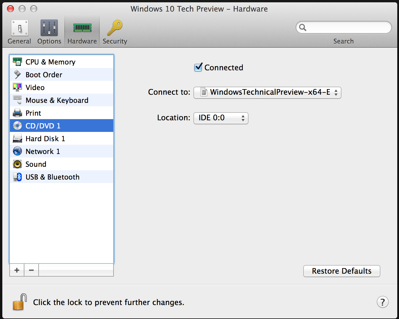
Task: Open USB & Bluetooth settings
Action: 52,177
